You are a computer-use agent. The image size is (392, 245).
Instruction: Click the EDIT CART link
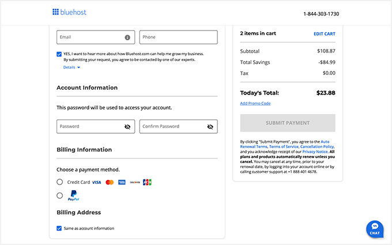tap(324, 34)
